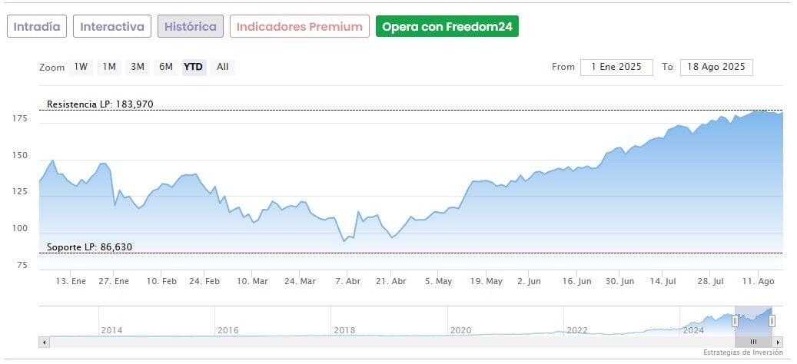Open the Interactiva chart tab
This screenshot has height=364, width=797.
[112, 27]
